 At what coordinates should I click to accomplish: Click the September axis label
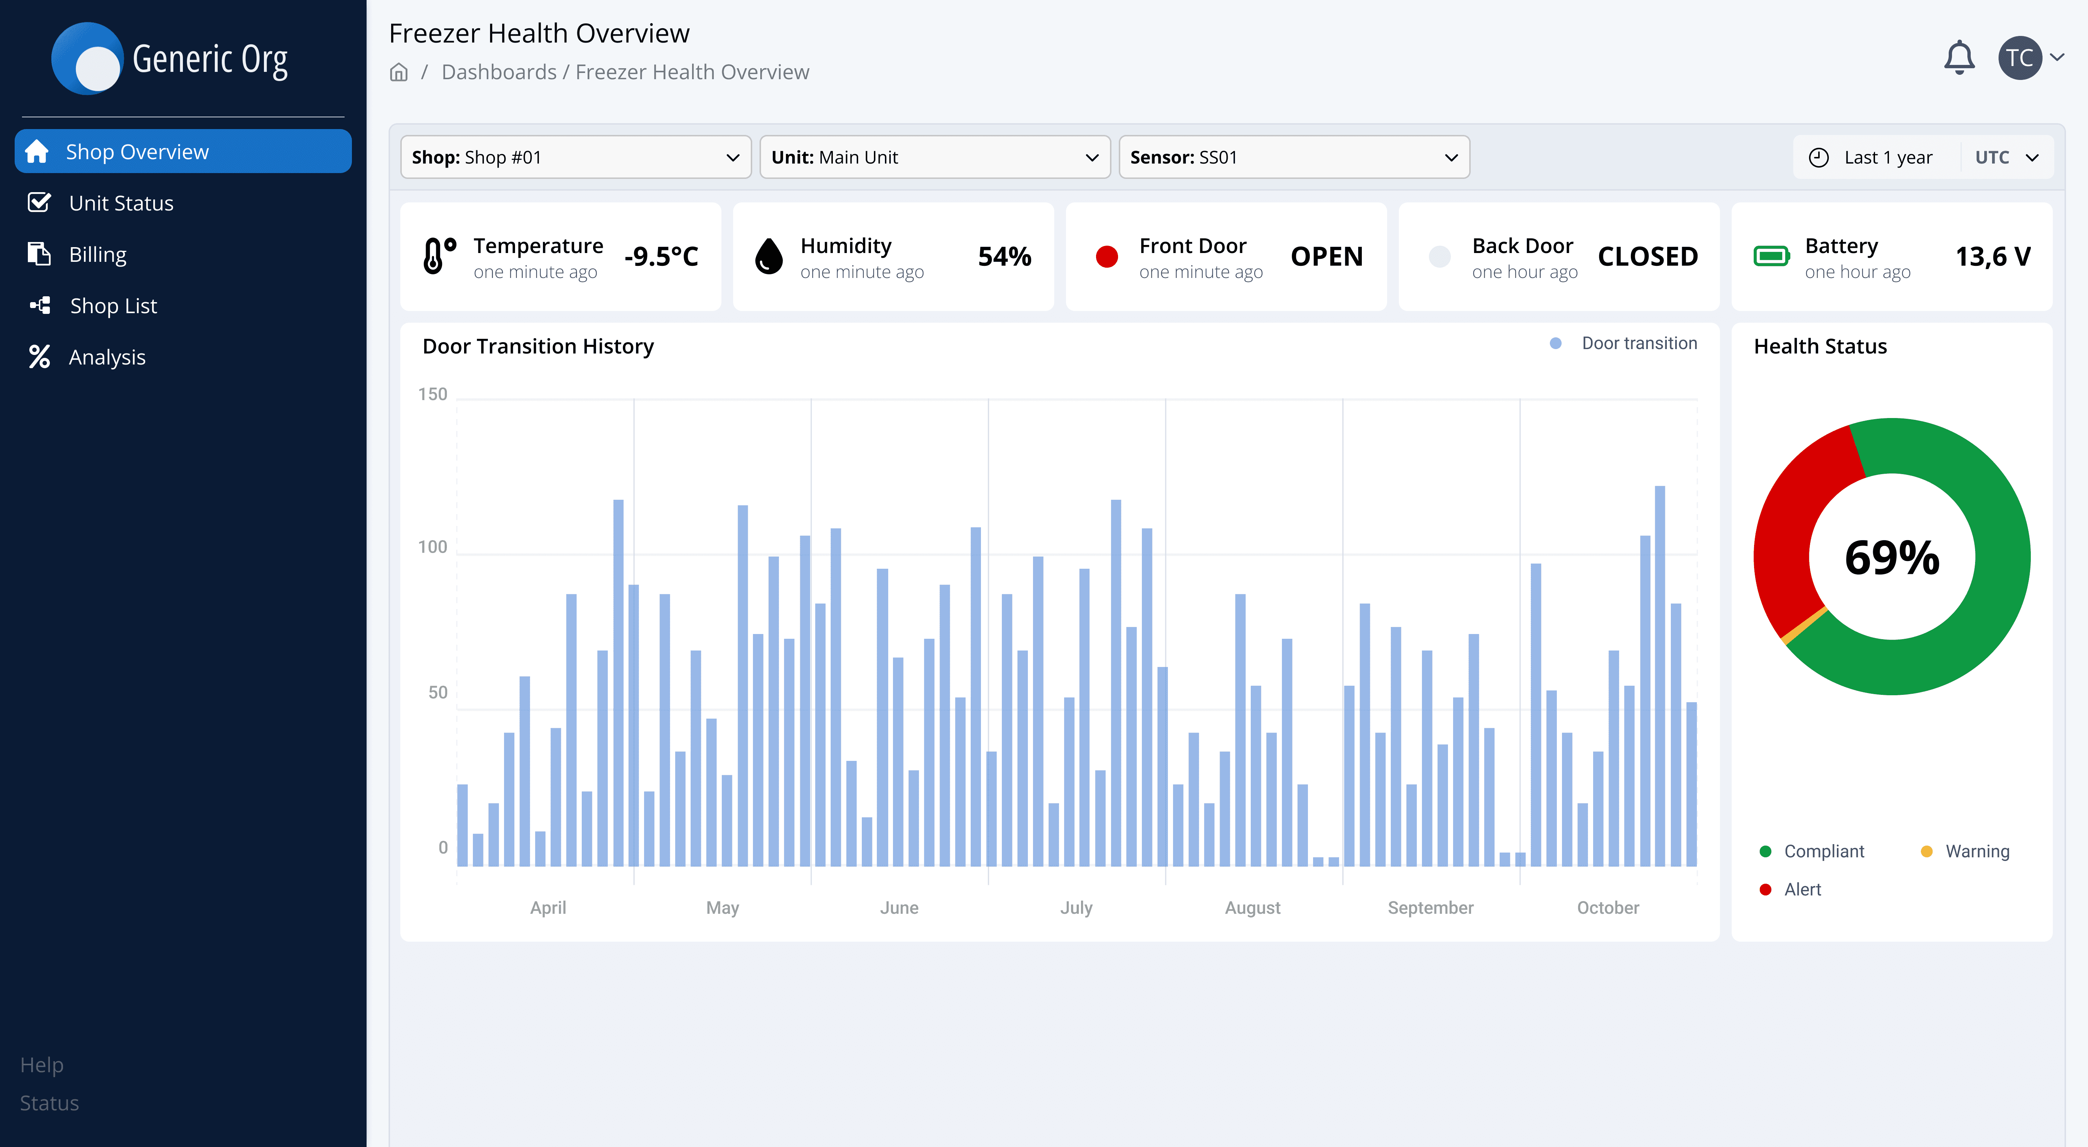(1431, 908)
